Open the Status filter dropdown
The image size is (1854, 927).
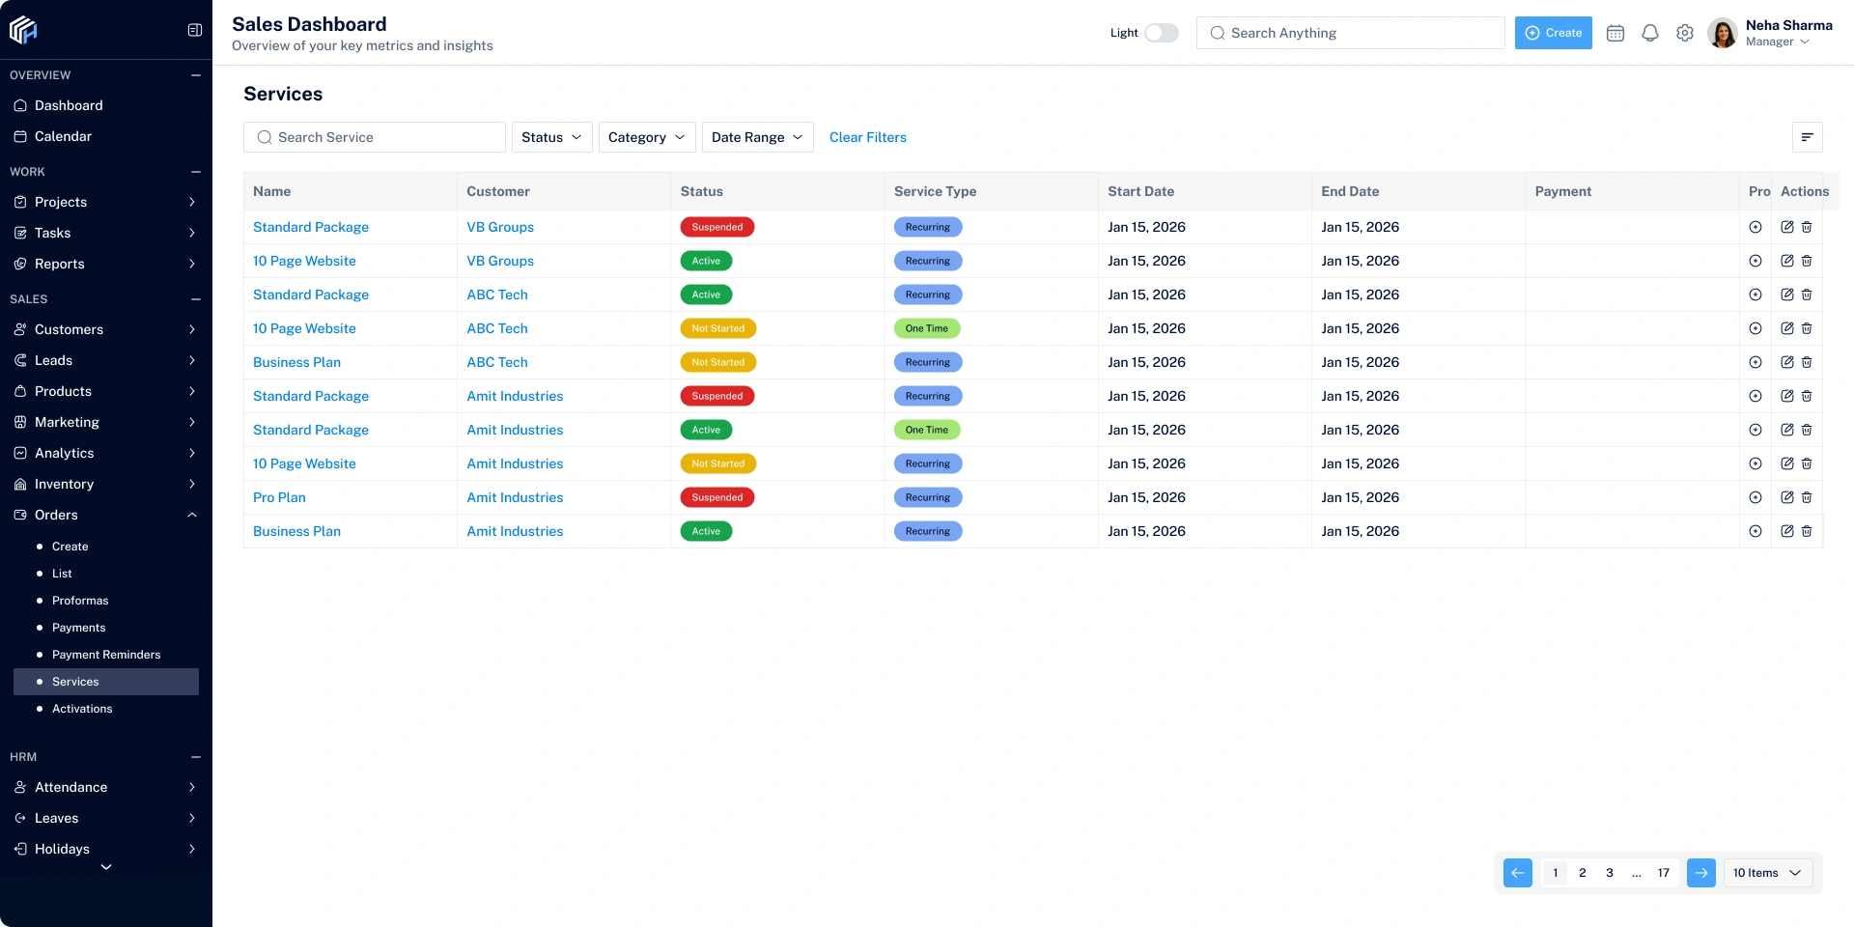[551, 137]
